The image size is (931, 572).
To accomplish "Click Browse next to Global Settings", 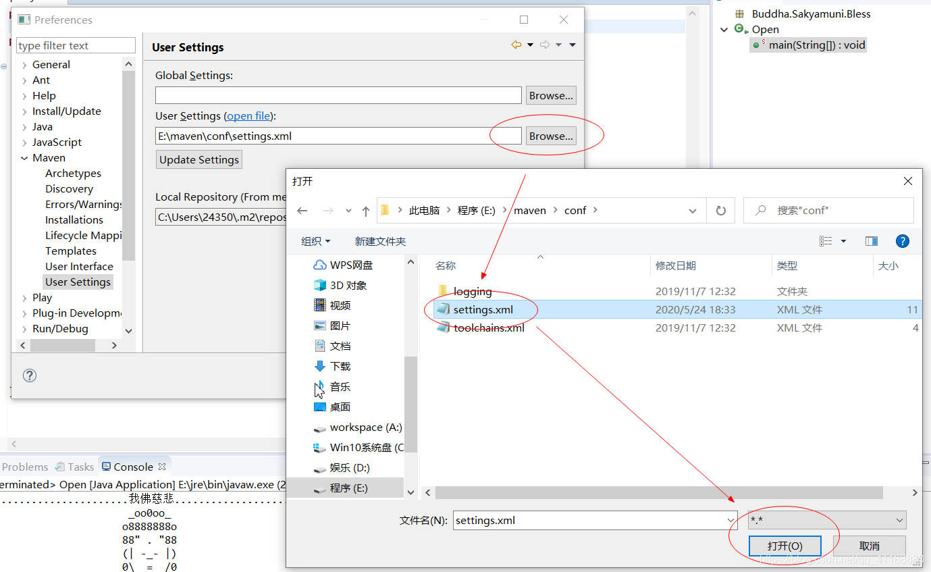I will 551,95.
